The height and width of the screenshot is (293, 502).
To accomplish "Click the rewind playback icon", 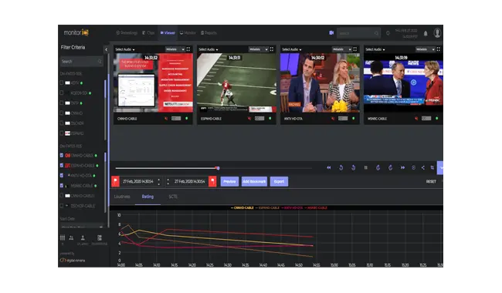I will (x=329, y=167).
